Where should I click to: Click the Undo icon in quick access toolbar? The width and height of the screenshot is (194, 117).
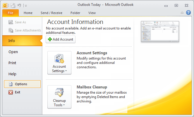click(19, 6)
